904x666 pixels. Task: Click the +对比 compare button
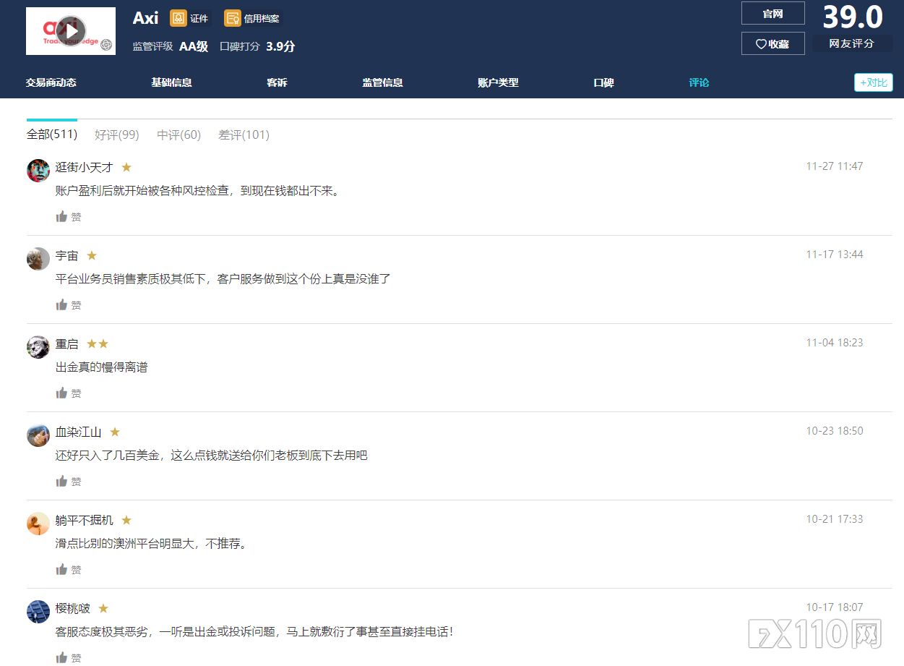tap(873, 82)
